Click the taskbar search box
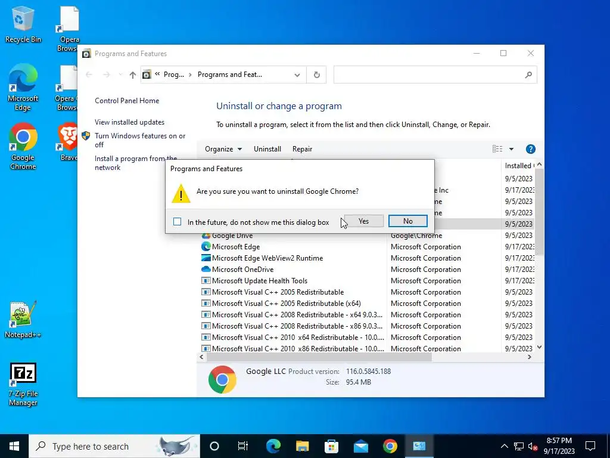 (114, 446)
